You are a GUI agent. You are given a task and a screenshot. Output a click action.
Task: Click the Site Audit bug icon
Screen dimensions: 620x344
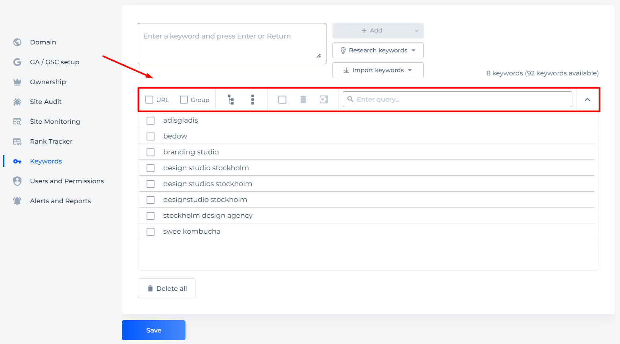[17, 102]
